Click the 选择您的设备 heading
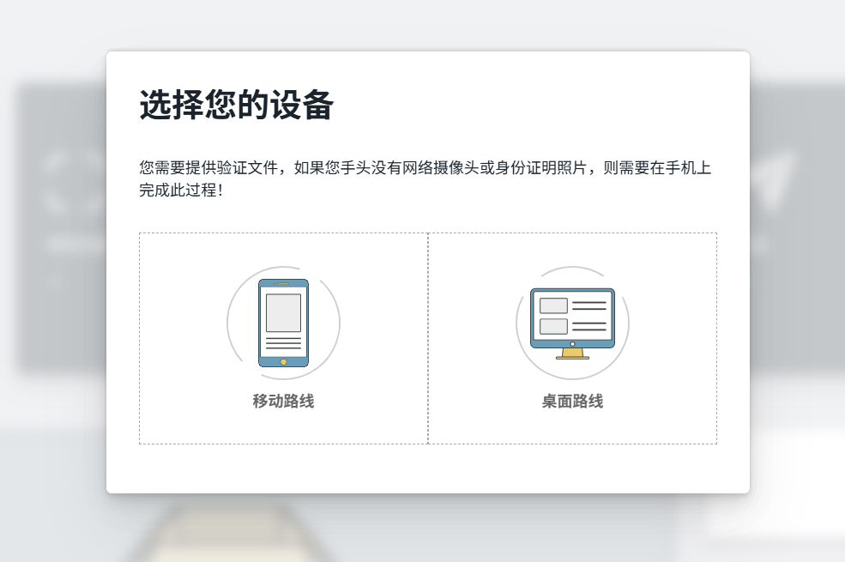 tap(236, 106)
